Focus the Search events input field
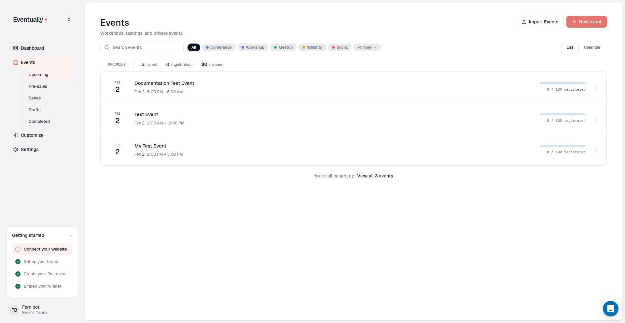625x323 pixels. coord(142,47)
